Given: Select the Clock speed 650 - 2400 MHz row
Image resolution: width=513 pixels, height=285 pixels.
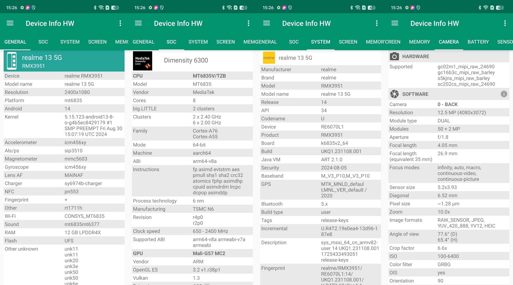Looking at the screenshot, I should [192, 231].
